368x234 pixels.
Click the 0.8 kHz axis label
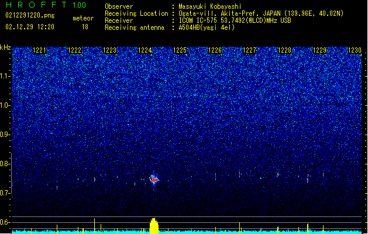[x=5, y=164]
